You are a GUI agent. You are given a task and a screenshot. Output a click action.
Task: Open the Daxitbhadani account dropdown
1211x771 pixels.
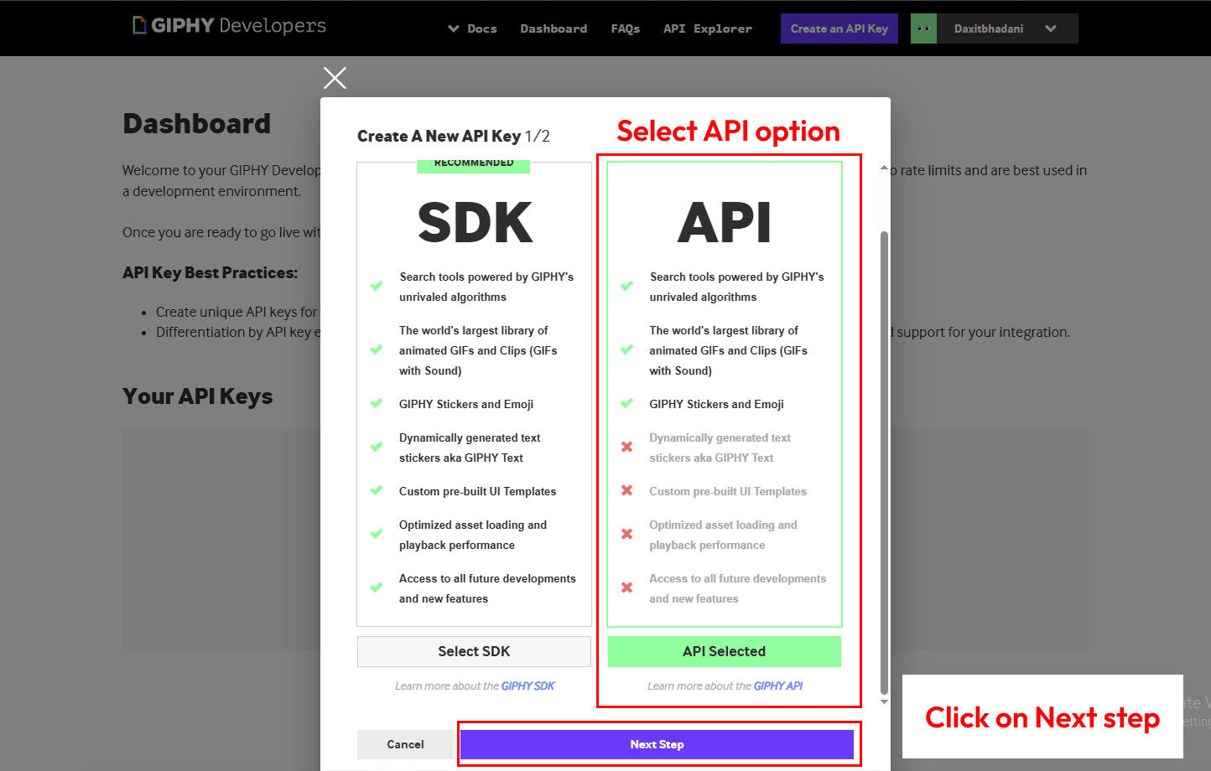1003,28
